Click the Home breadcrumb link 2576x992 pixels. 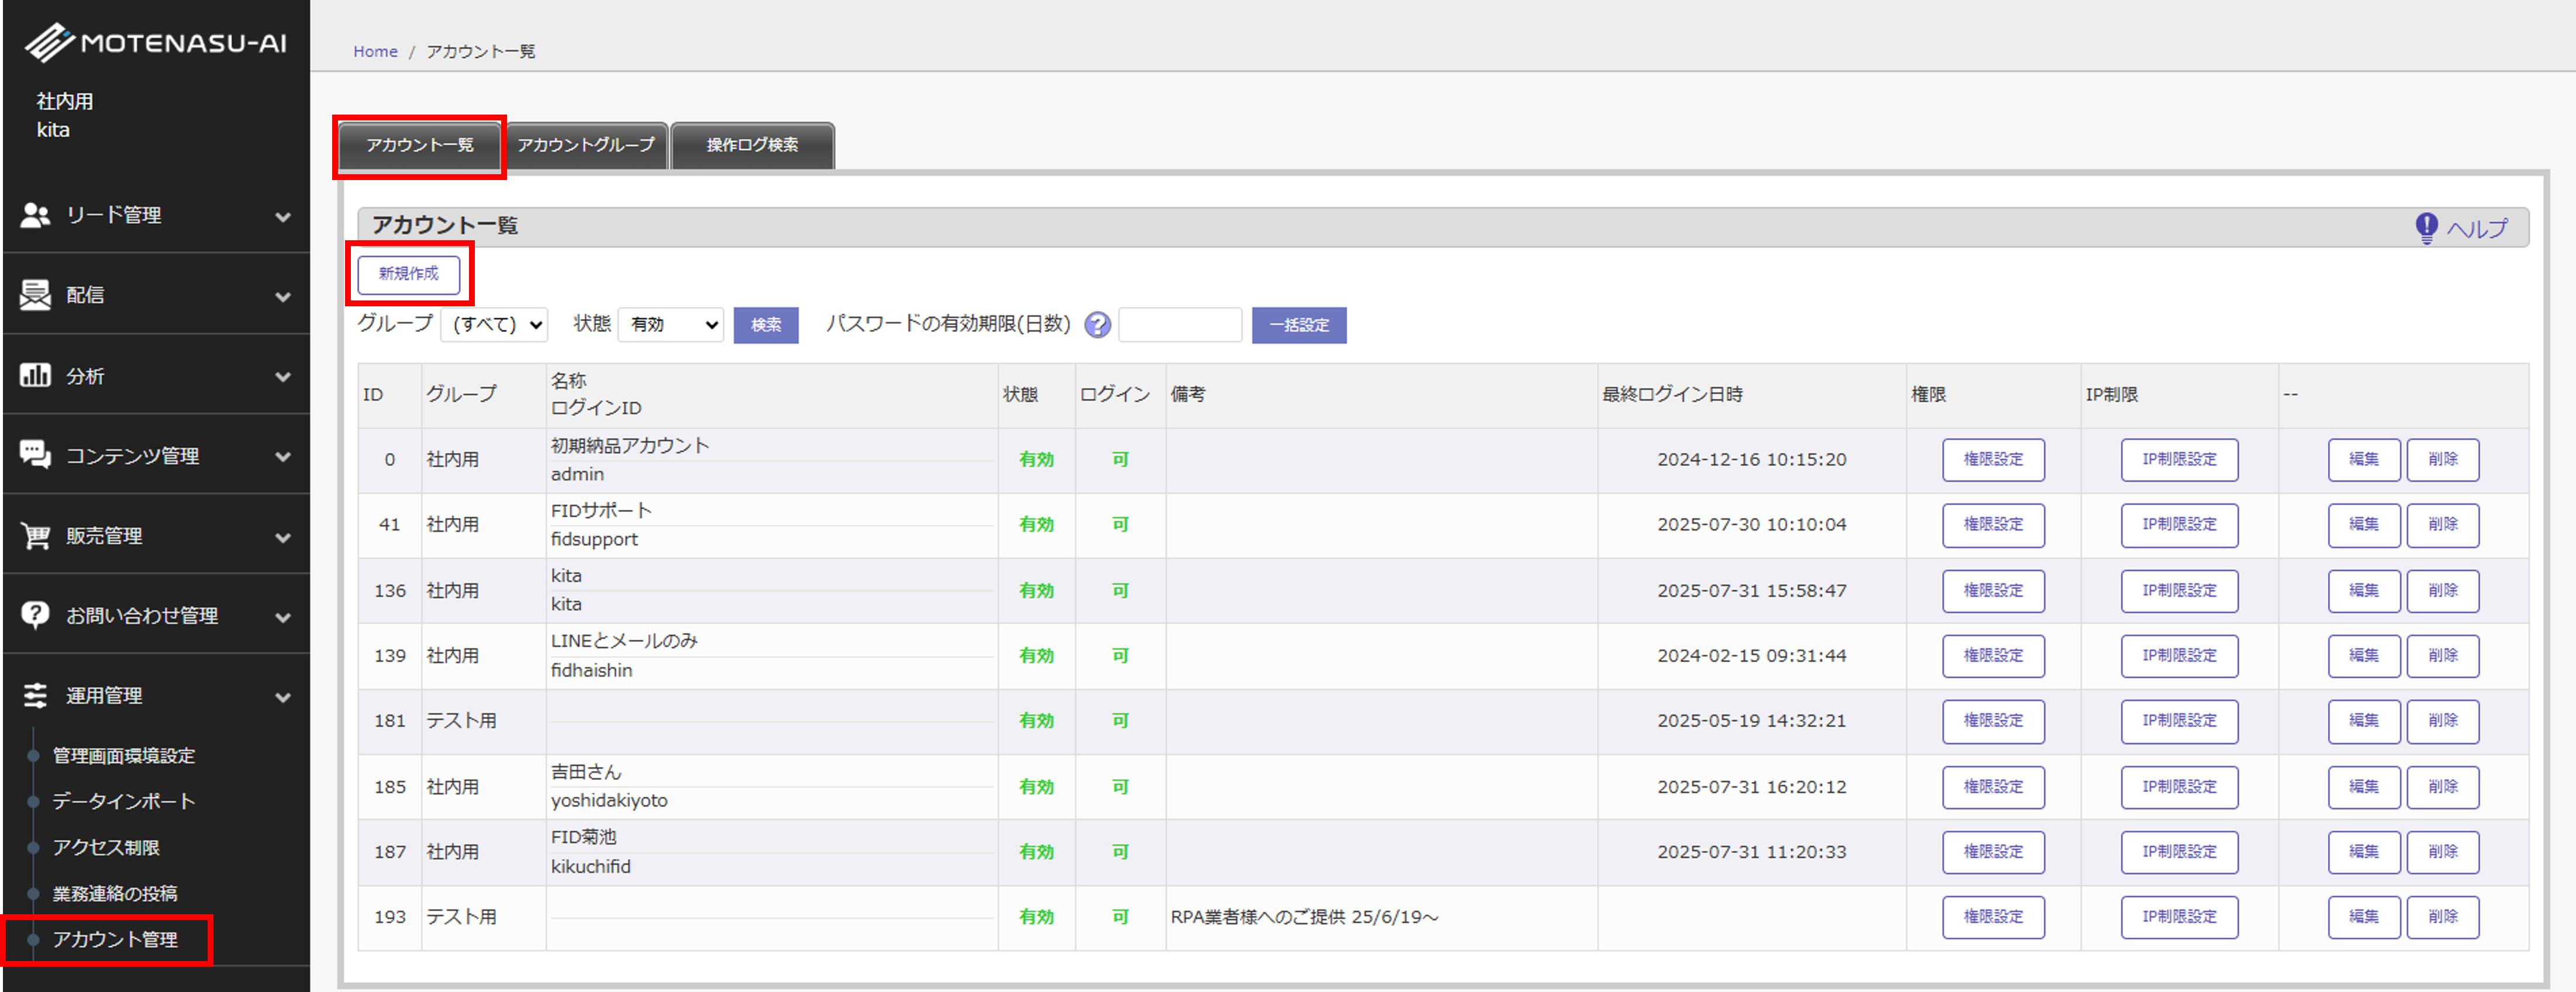(x=375, y=52)
